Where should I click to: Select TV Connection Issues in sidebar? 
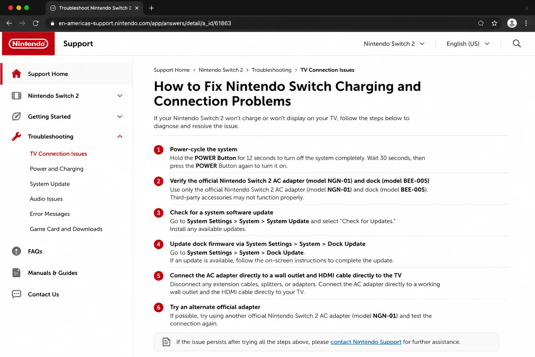point(59,154)
